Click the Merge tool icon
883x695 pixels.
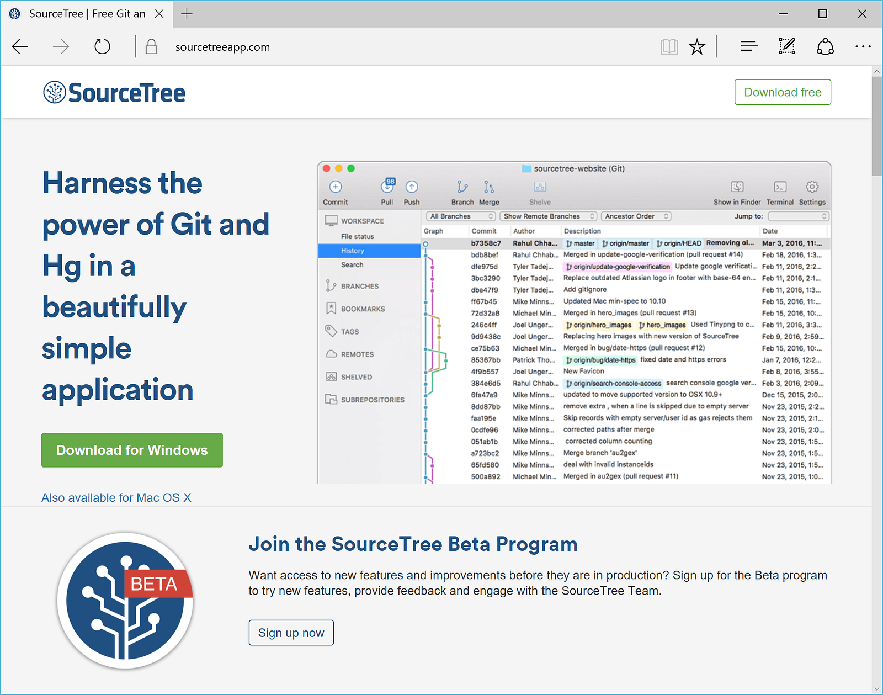pos(489,187)
